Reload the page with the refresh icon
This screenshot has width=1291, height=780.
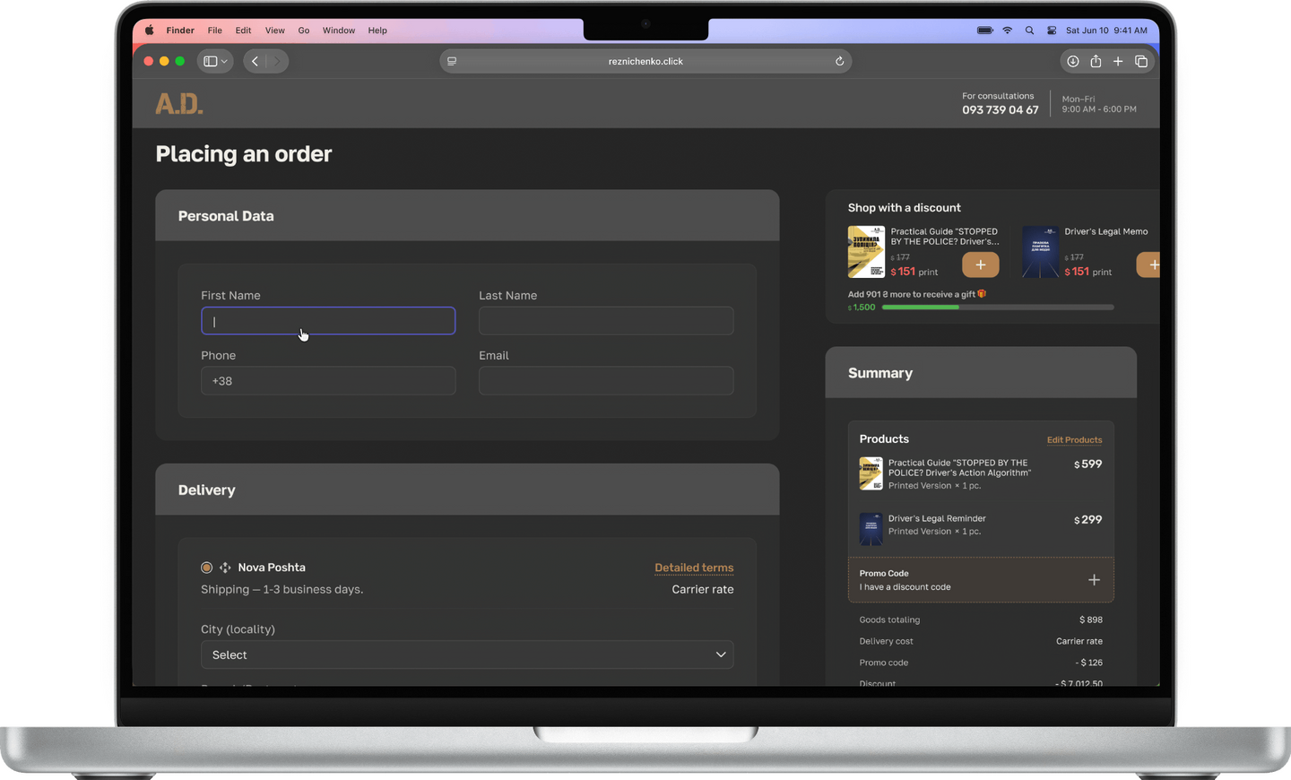[x=839, y=61]
